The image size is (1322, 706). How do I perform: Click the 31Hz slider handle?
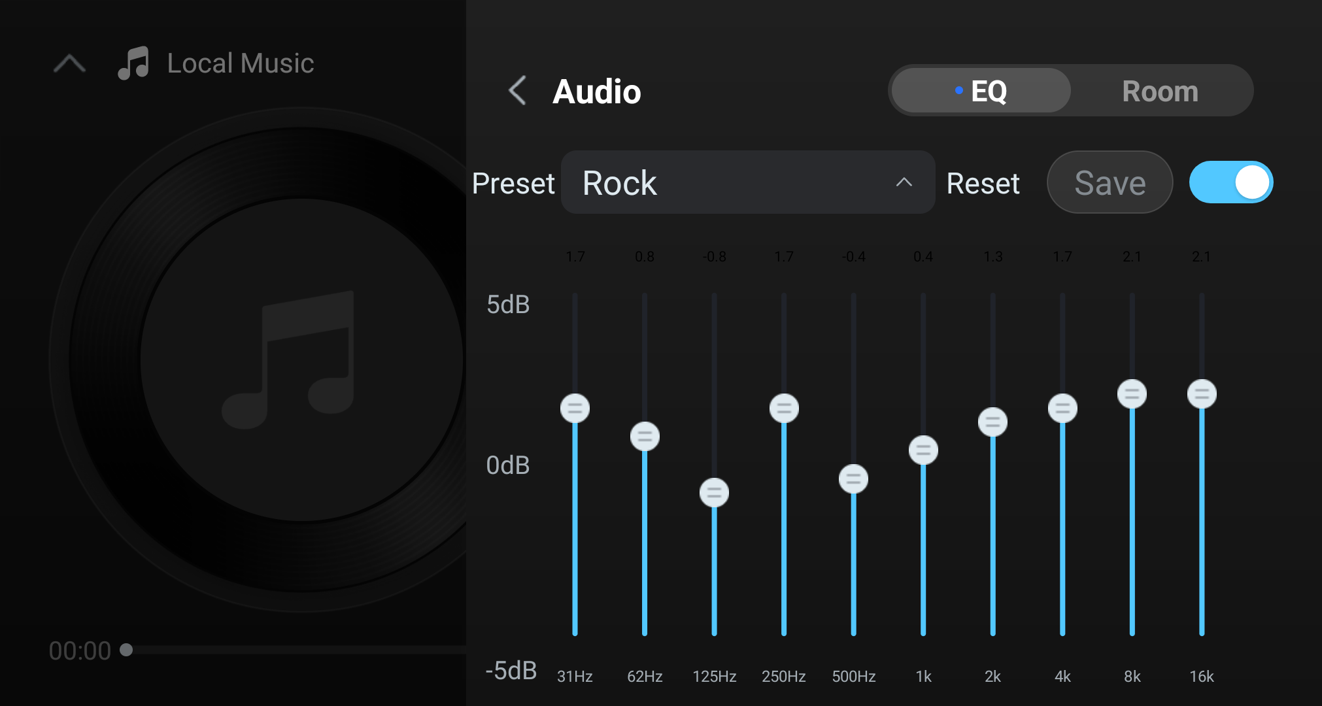(x=575, y=409)
